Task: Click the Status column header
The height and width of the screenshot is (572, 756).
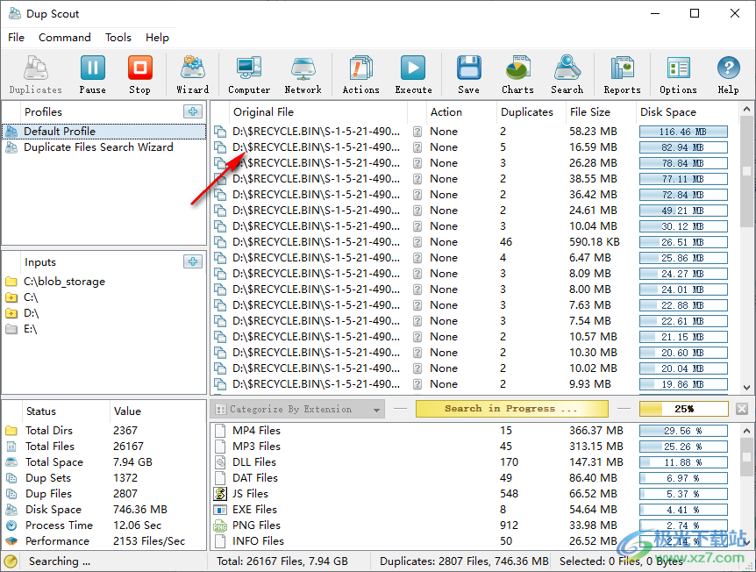Action: [65, 411]
